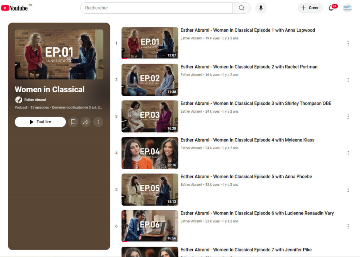Click the Créer button

point(310,8)
